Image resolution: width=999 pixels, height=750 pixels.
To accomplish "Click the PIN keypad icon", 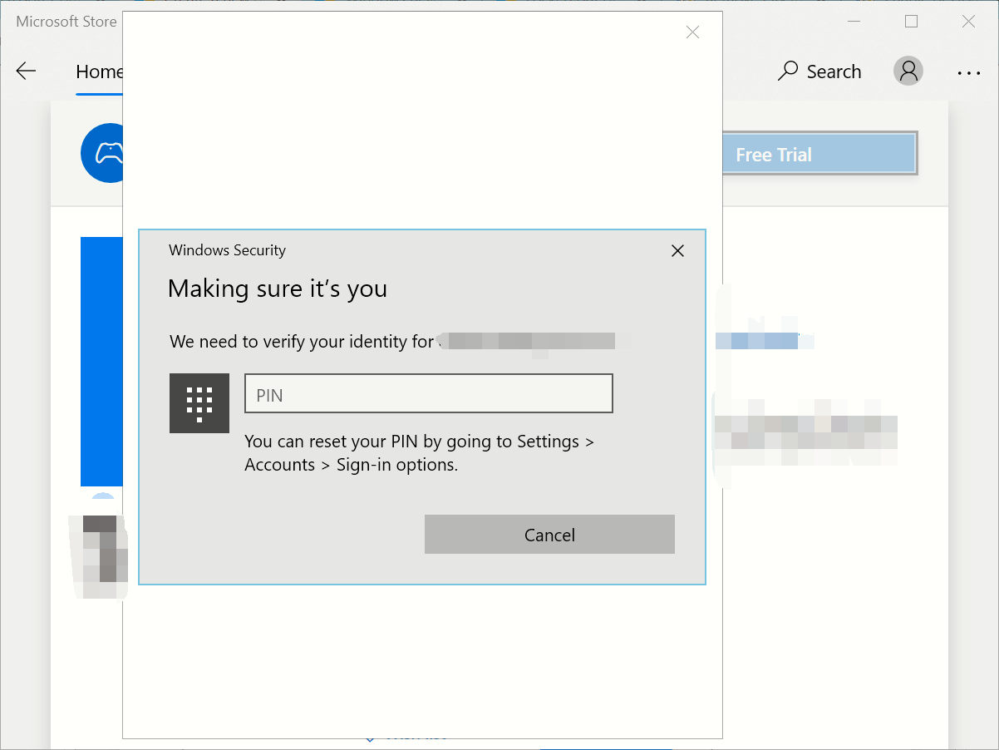I will pyautogui.click(x=199, y=403).
